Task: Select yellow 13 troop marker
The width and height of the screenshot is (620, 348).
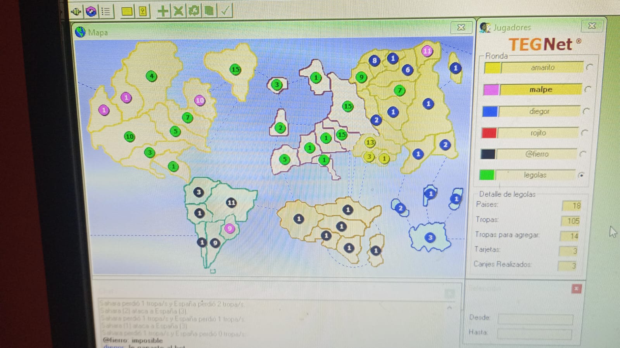Action: click(370, 142)
